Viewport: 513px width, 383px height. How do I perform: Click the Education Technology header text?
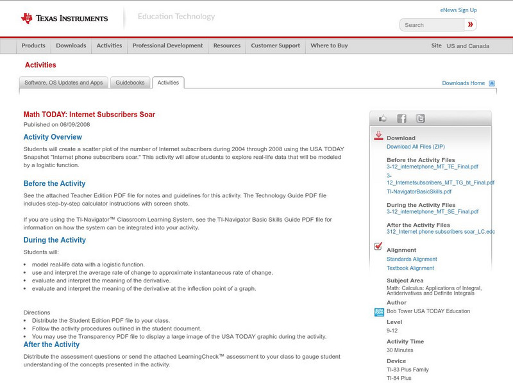click(176, 17)
